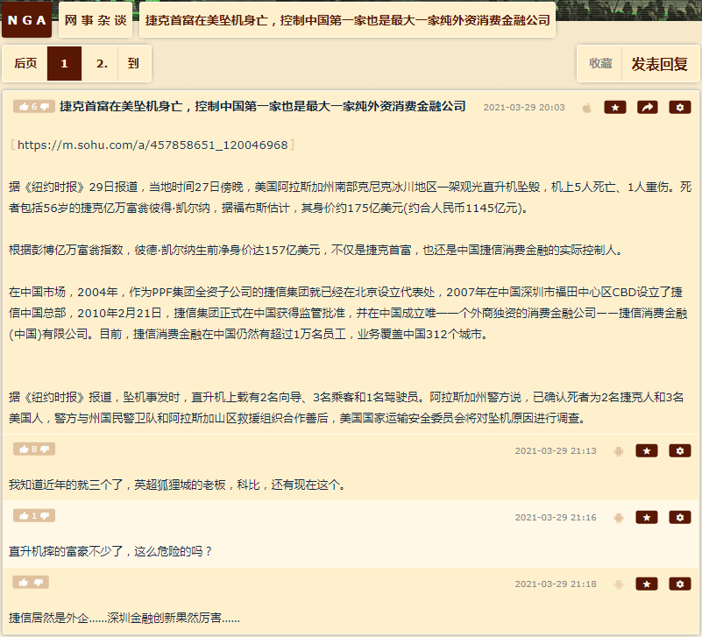Click the 后页 next page button
This screenshot has width=702, height=637.
[x=25, y=63]
